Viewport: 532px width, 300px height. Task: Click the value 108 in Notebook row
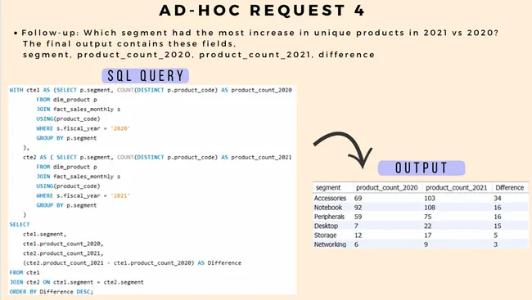430,207
